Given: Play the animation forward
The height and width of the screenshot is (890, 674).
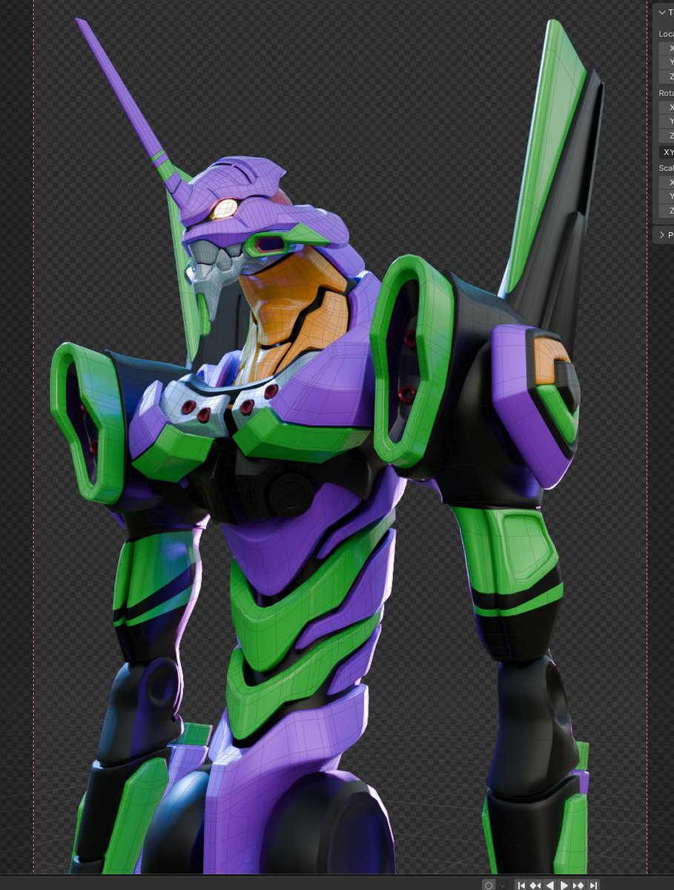Looking at the screenshot, I should (564, 885).
